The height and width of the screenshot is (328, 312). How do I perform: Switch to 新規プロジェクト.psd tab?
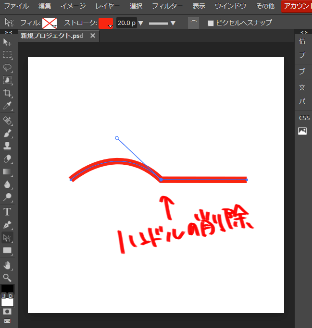coord(52,36)
